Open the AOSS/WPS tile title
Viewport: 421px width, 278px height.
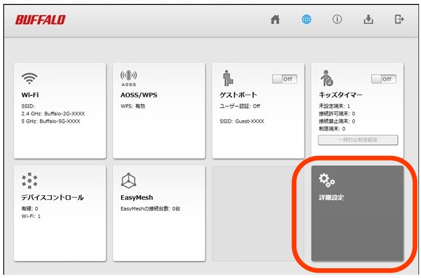point(139,95)
